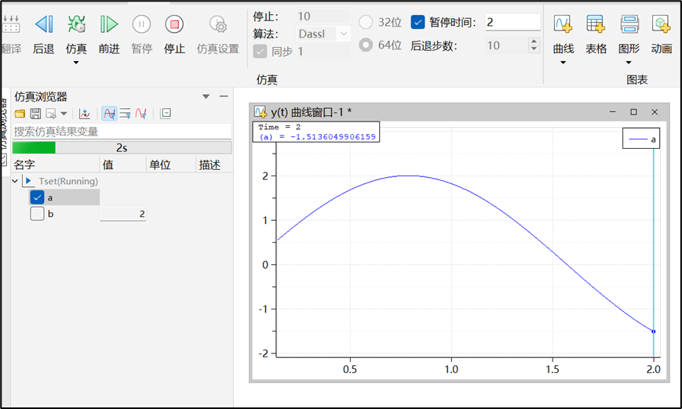Click the 表格 new table icon
682x409 pixels.
(596, 24)
